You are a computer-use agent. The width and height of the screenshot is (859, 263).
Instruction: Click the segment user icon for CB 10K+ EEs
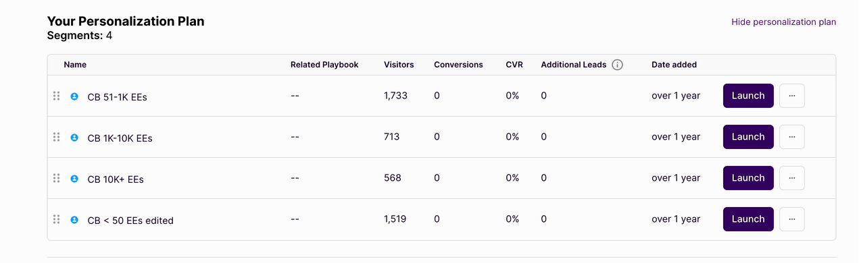(x=74, y=179)
